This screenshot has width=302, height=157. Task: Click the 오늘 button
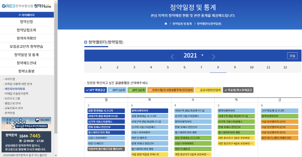292,56
